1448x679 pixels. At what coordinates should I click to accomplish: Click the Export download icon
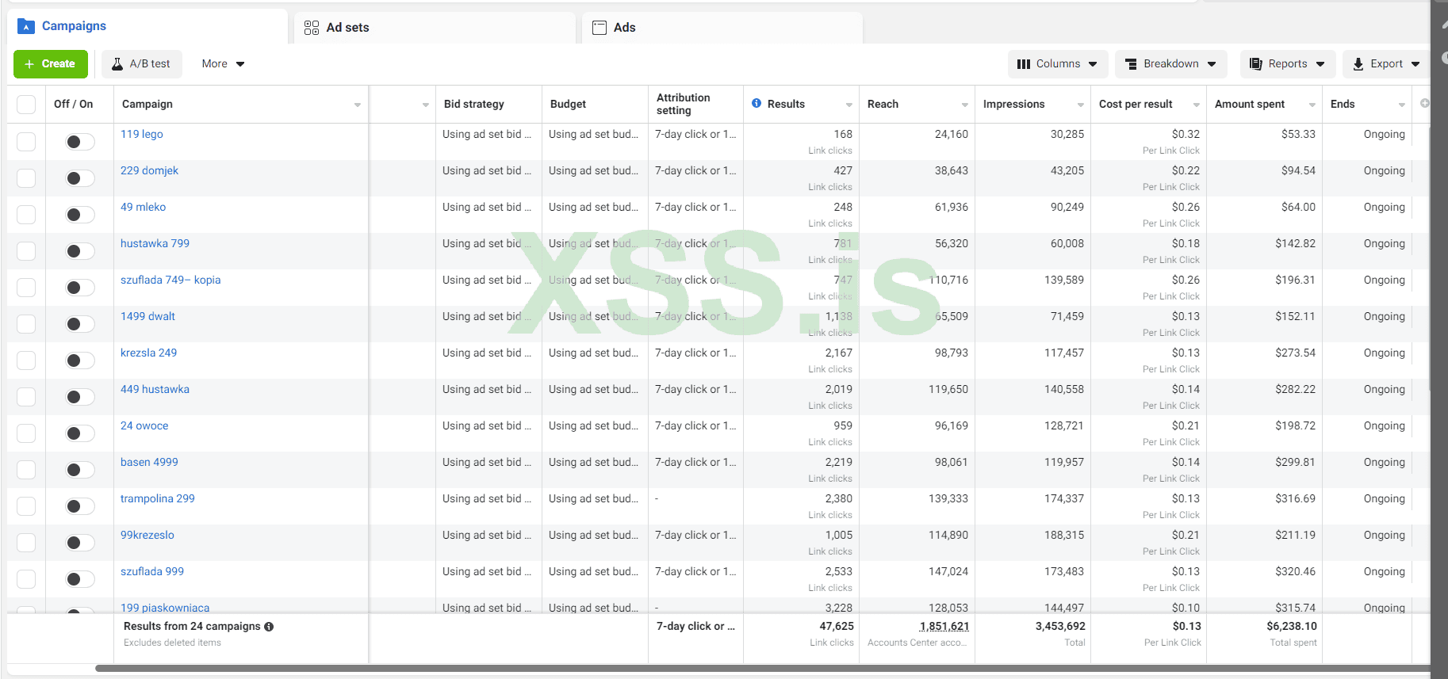click(x=1358, y=64)
